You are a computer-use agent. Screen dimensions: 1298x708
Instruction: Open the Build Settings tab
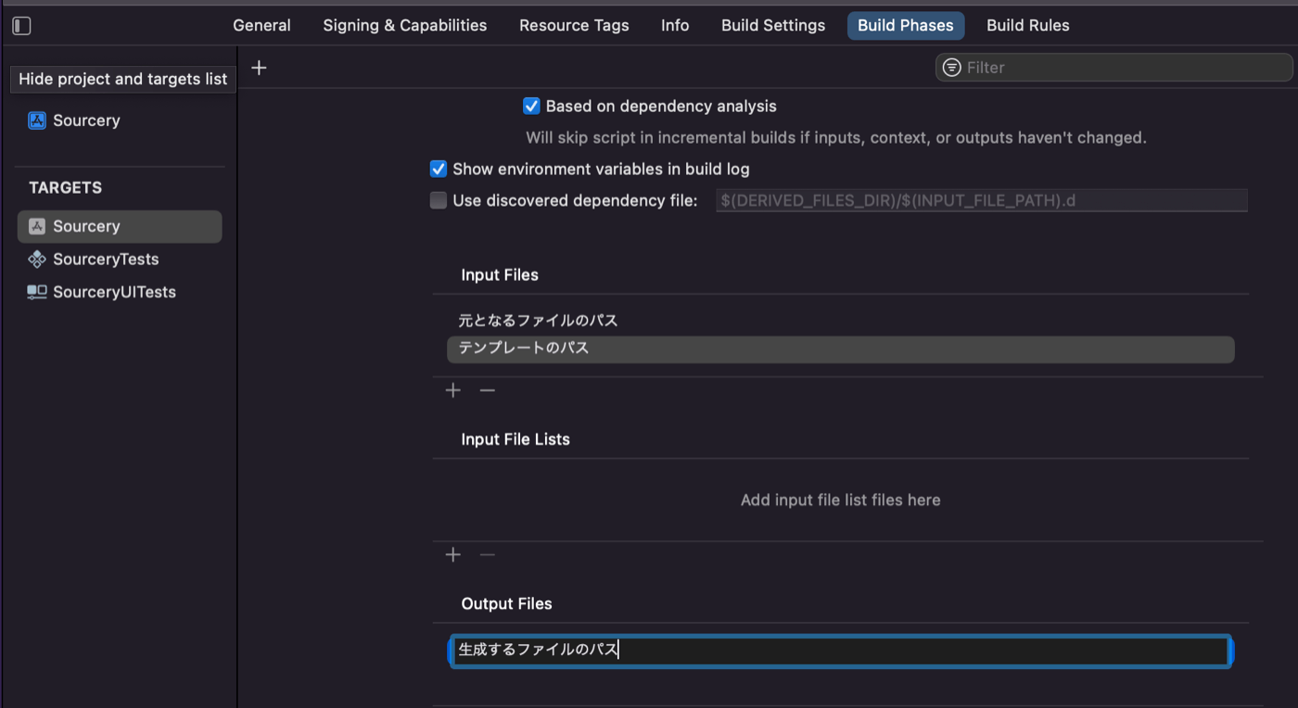(773, 26)
